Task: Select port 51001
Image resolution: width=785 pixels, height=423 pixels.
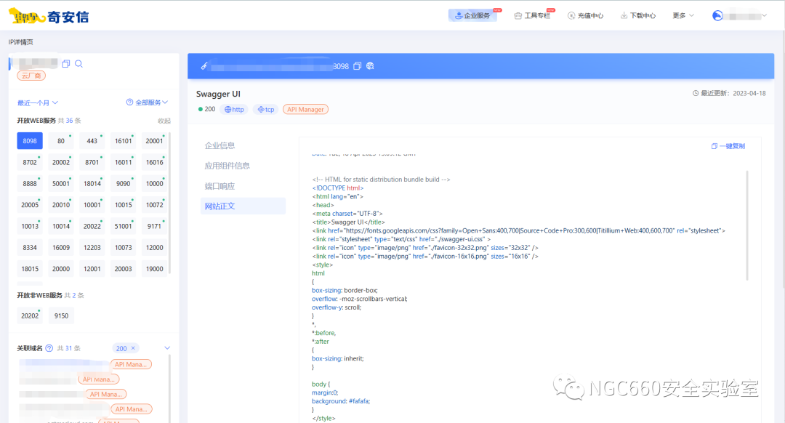Action: pyautogui.click(x=123, y=226)
